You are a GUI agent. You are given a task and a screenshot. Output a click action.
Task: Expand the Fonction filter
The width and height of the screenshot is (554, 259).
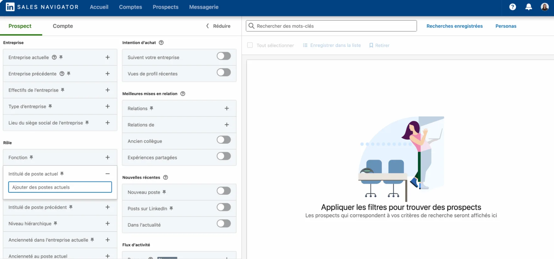[x=108, y=157]
